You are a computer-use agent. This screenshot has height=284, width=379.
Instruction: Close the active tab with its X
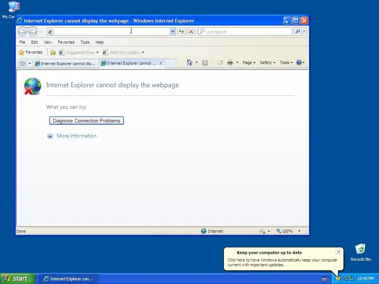[x=161, y=63]
